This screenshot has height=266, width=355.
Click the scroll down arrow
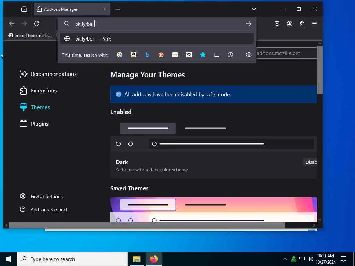tap(320, 219)
